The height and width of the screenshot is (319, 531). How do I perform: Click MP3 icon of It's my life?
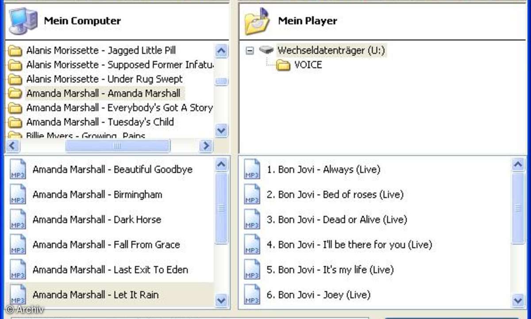[252, 270]
